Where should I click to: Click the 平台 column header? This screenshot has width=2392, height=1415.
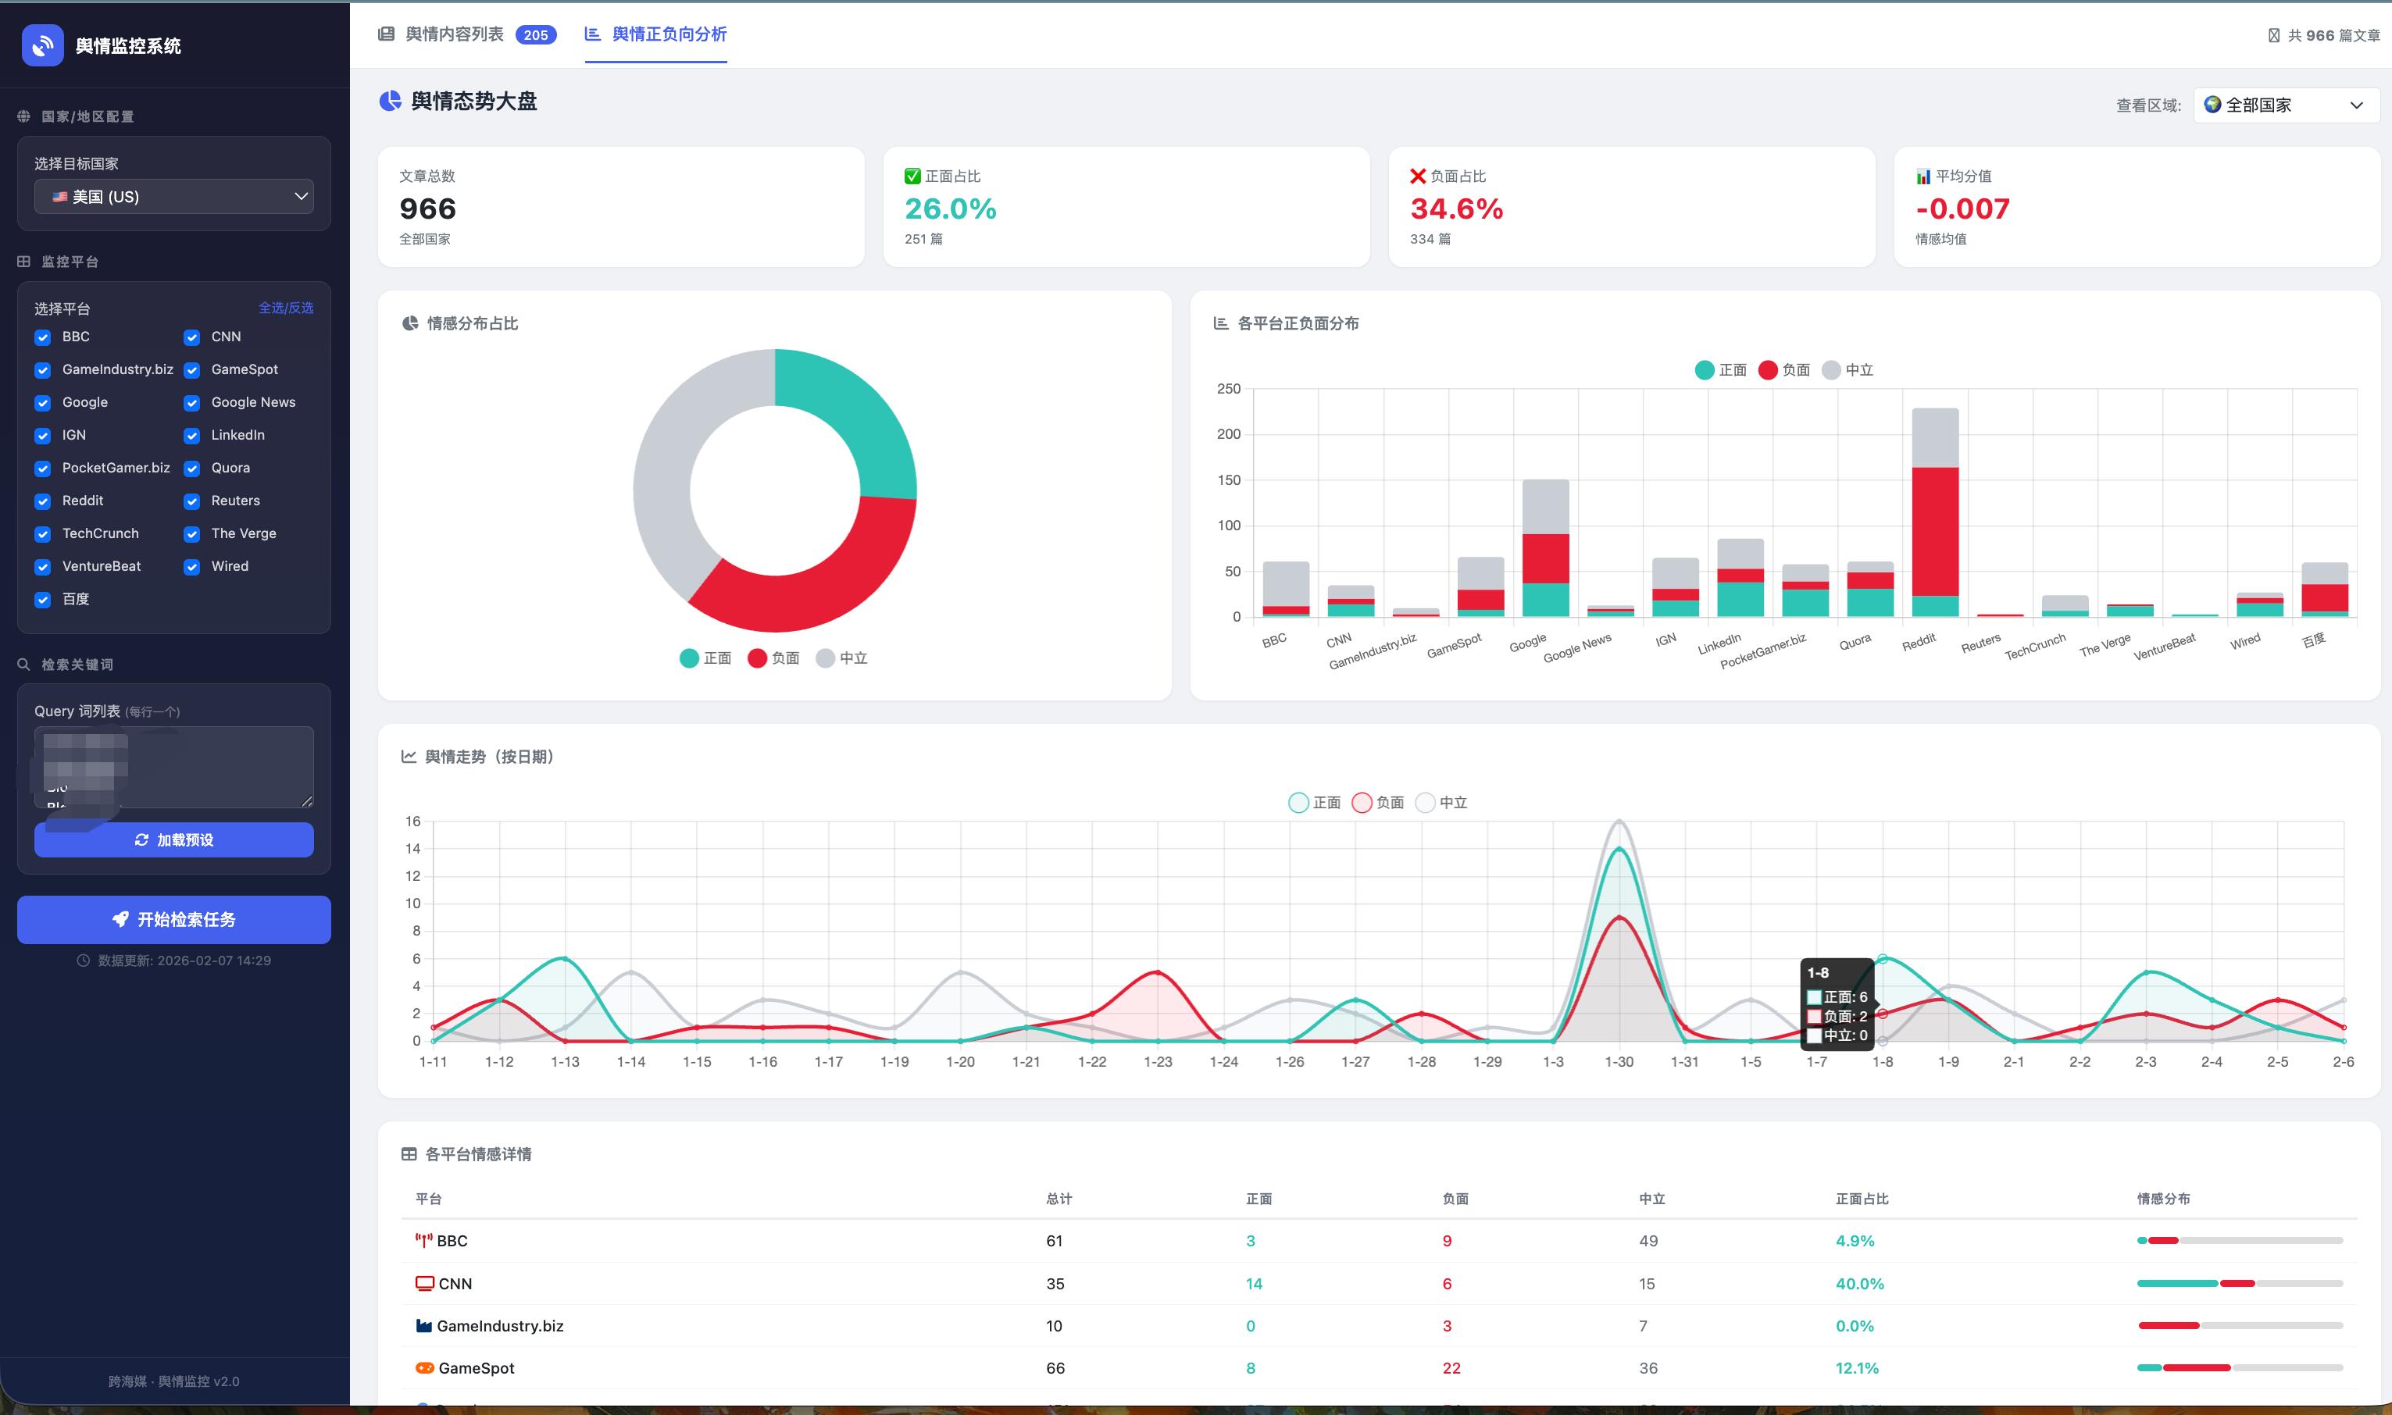tap(428, 1199)
